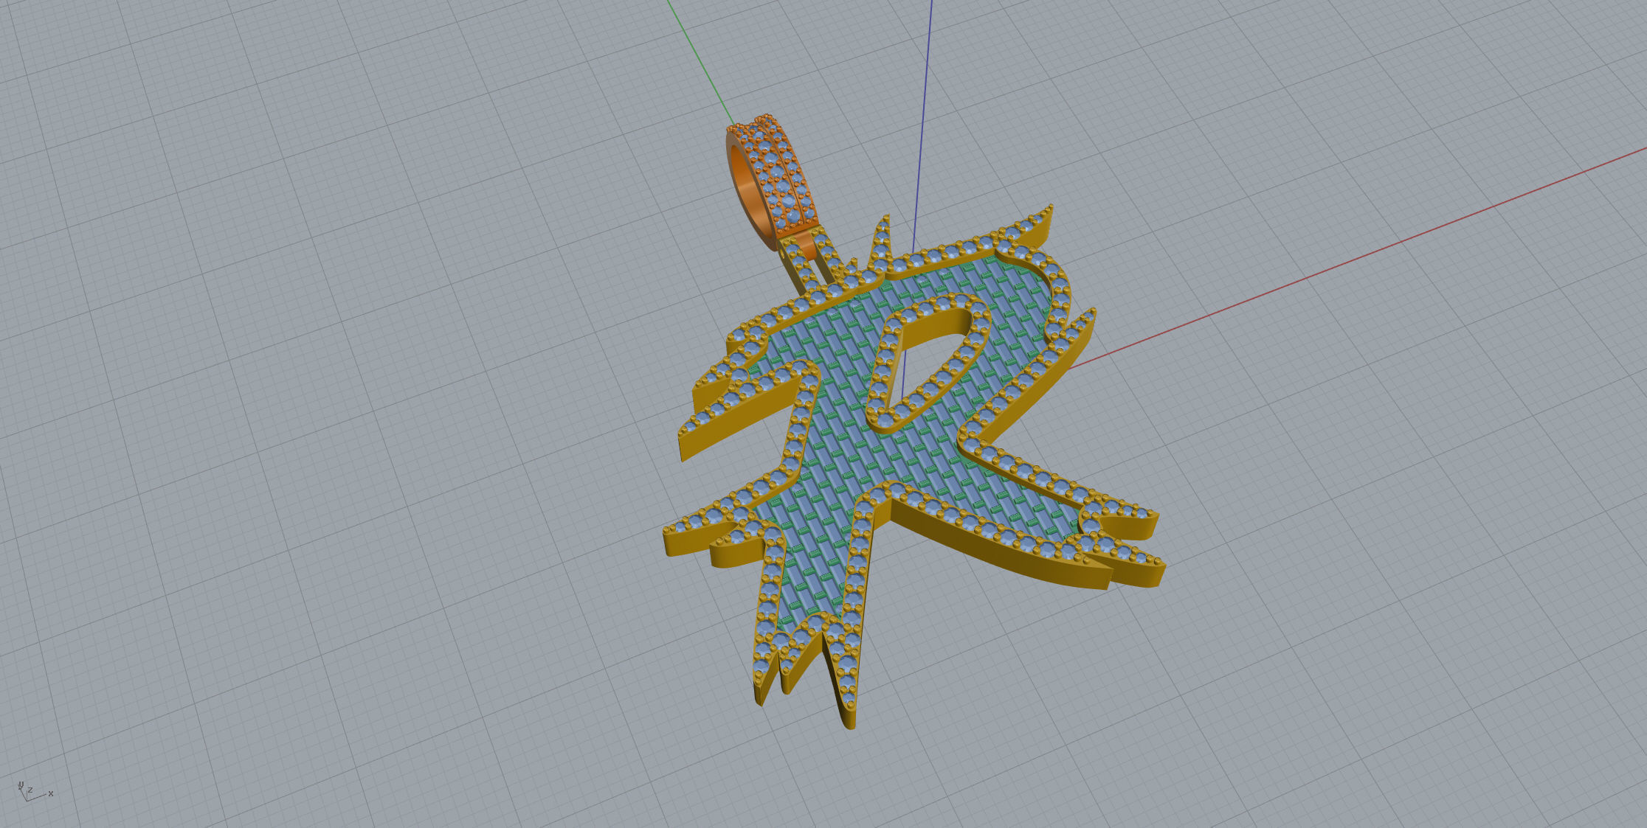Select the blue Z-axis line above the pendant

(922, 125)
